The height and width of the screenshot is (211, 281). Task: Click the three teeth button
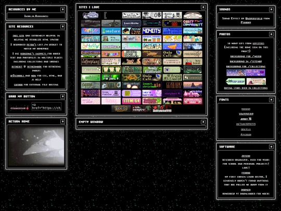(x=111, y=70)
